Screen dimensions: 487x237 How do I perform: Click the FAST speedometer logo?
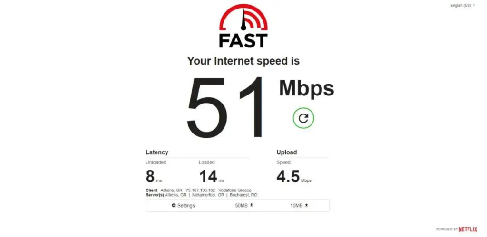243,26
